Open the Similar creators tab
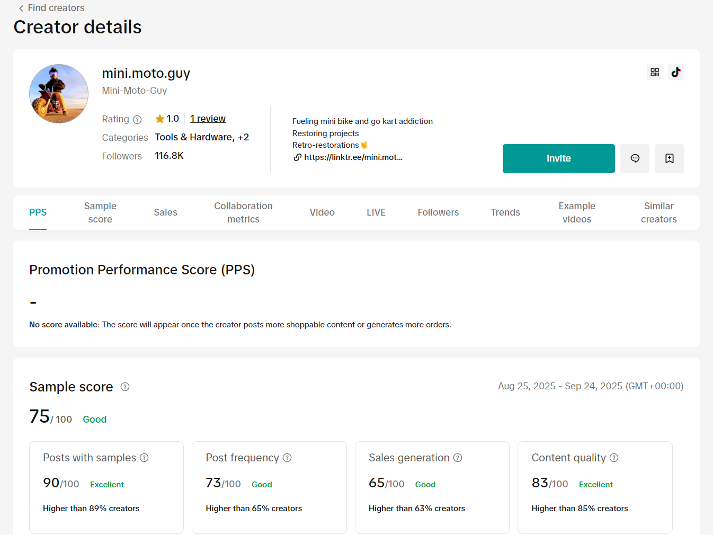The height and width of the screenshot is (535, 713). point(658,212)
